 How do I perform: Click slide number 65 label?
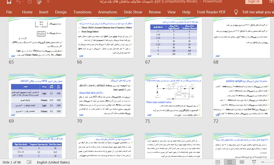11,62
